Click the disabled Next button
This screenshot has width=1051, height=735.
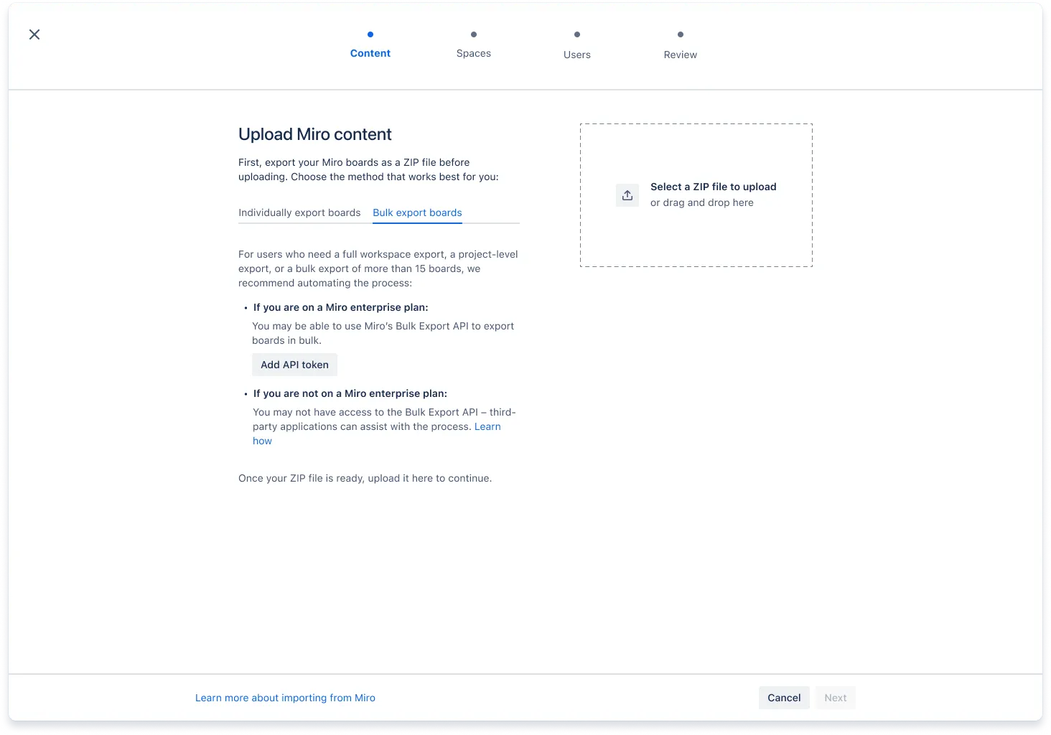coord(836,698)
